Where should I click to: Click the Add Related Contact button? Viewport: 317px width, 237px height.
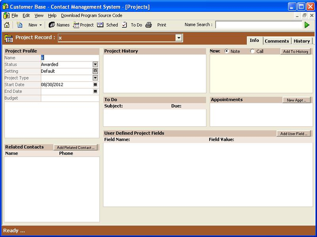pos(75,148)
